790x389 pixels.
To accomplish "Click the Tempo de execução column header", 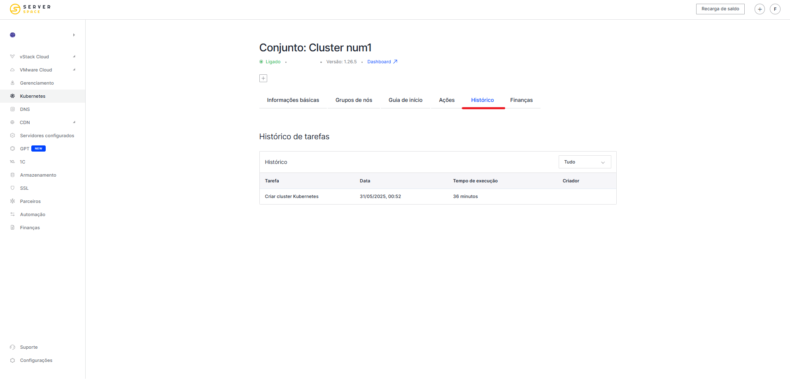I will pos(475,181).
